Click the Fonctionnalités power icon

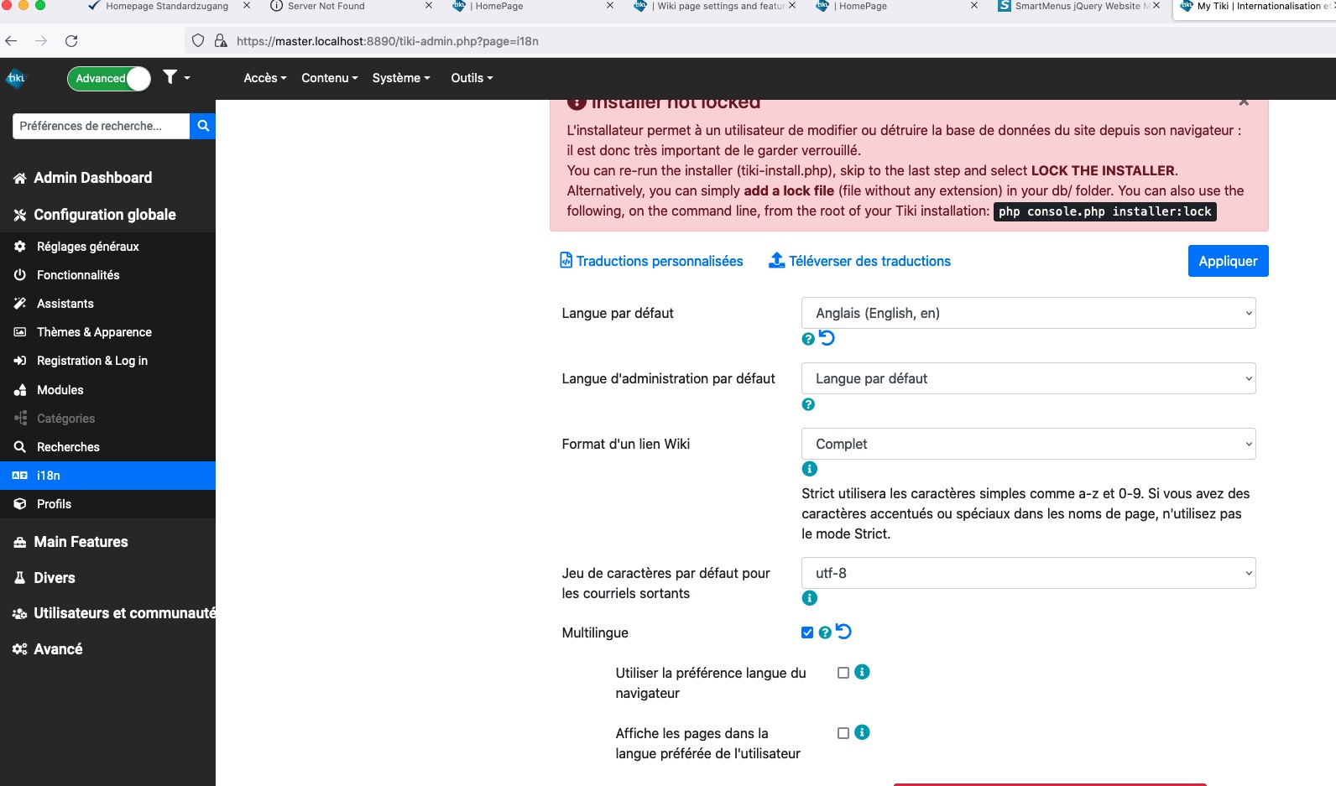pos(20,275)
